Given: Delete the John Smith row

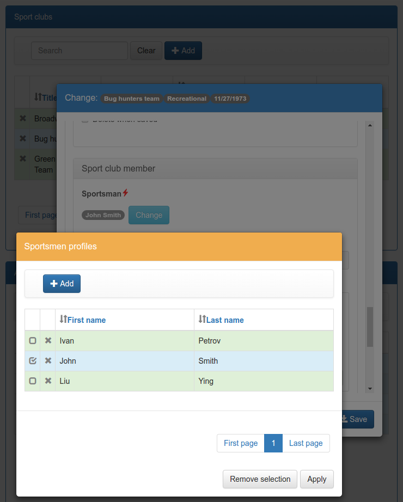Looking at the screenshot, I should click(x=48, y=361).
